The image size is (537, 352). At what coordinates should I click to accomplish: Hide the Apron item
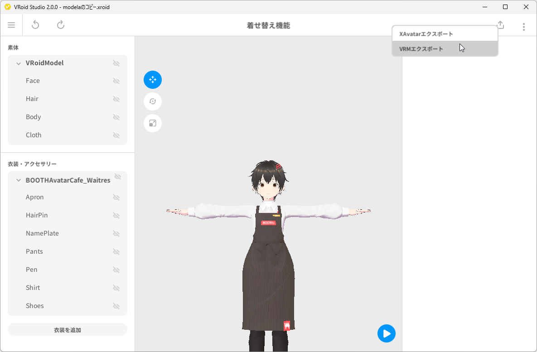[116, 197]
